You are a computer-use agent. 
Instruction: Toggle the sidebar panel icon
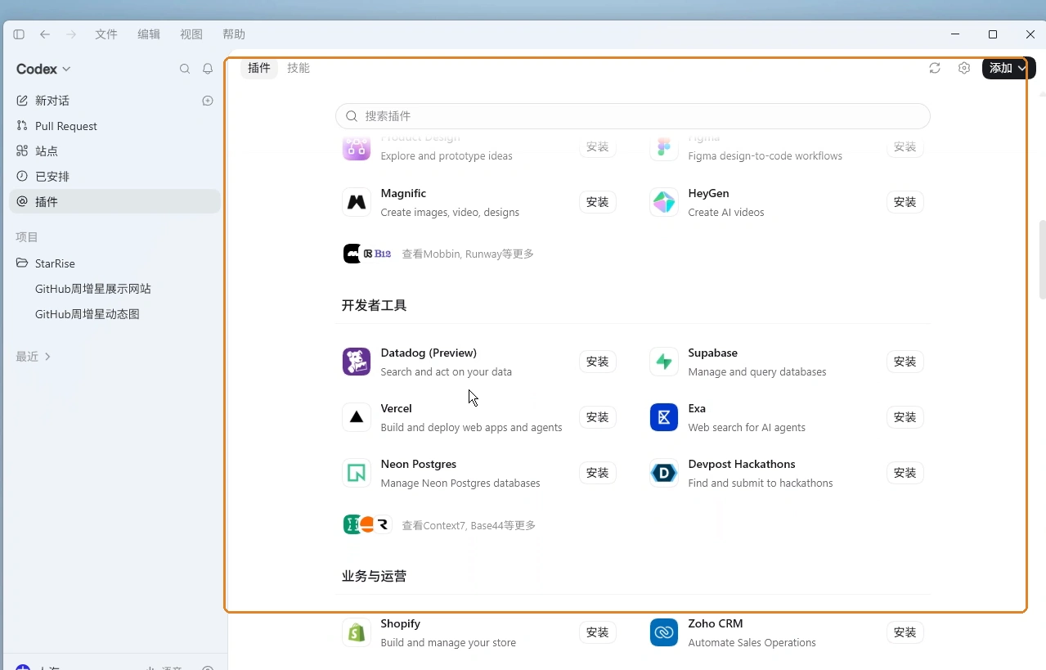[x=19, y=34]
